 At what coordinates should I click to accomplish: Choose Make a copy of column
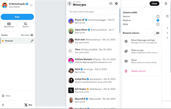[141, 51]
